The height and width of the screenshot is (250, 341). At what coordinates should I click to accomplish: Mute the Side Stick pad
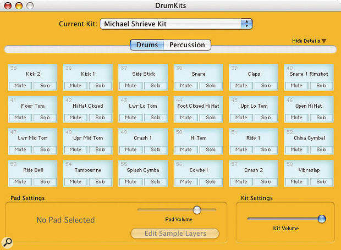[131, 86]
